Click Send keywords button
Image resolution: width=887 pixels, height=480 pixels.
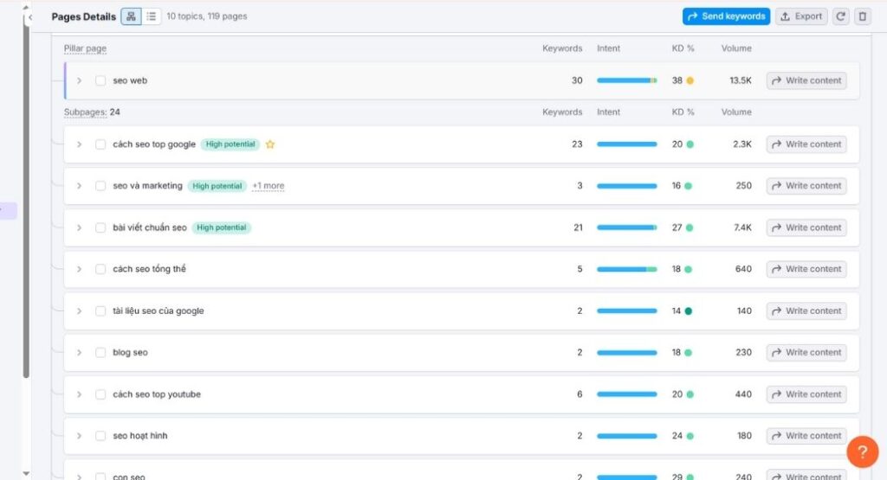click(726, 16)
